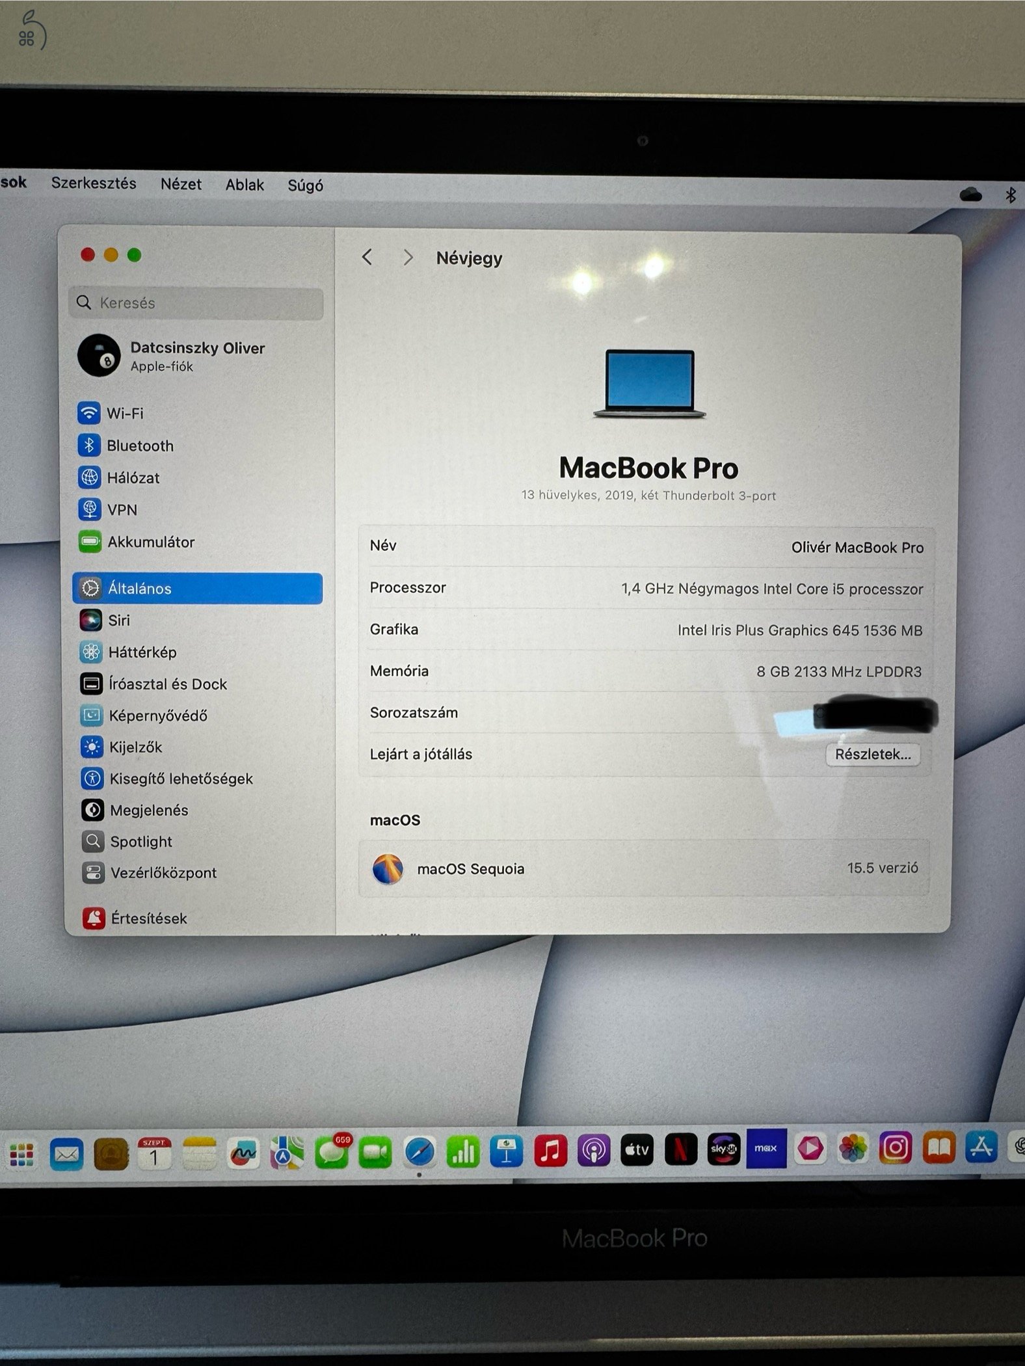Open Music from the Dock
This screenshot has height=1366, width=1025.
tap(550, 1151)
